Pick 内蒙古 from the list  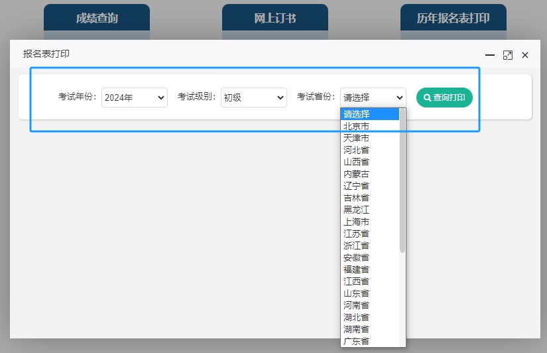pyautogui.click(x=357, y=174)
